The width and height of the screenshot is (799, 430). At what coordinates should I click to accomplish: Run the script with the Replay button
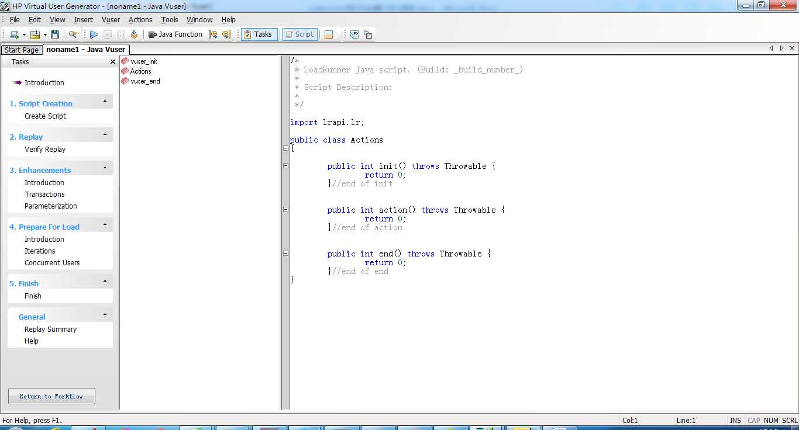[x=94, y=34]
